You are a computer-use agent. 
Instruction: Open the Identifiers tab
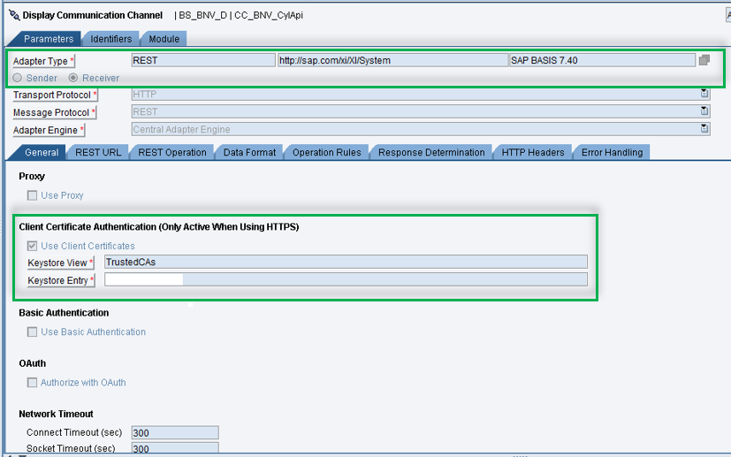tap(111, 39)
